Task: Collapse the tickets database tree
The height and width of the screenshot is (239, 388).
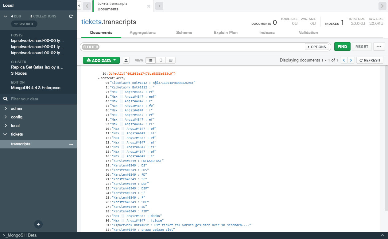Action: click(x=6, y=134)
